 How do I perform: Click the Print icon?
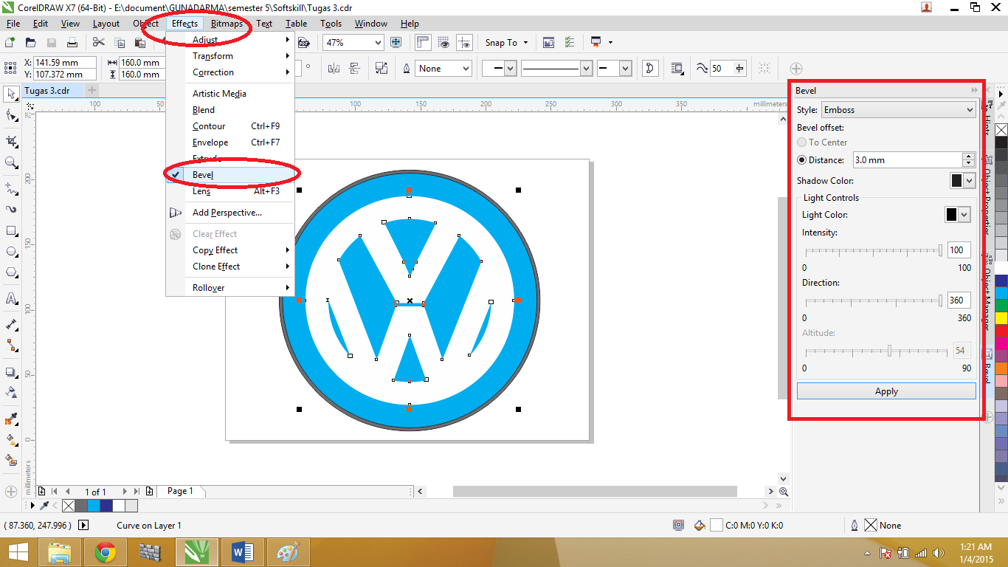[72, 43]
